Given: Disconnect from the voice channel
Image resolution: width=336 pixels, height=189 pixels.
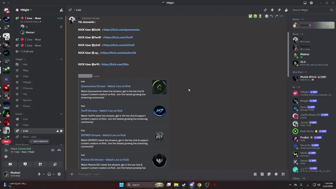Looking at the screenshot, I should (59, 150).
